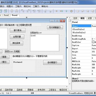Click the speech-bubble with X icon

click(x=93, y=11)
